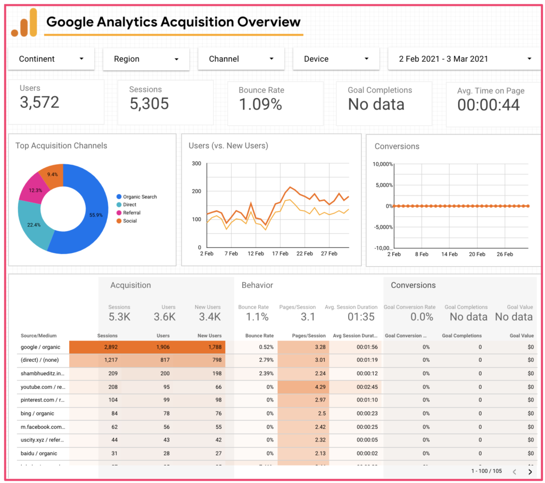Screen dimensions: 545x483
Task: Go to previous table page arrow
Action: (515, 471)
